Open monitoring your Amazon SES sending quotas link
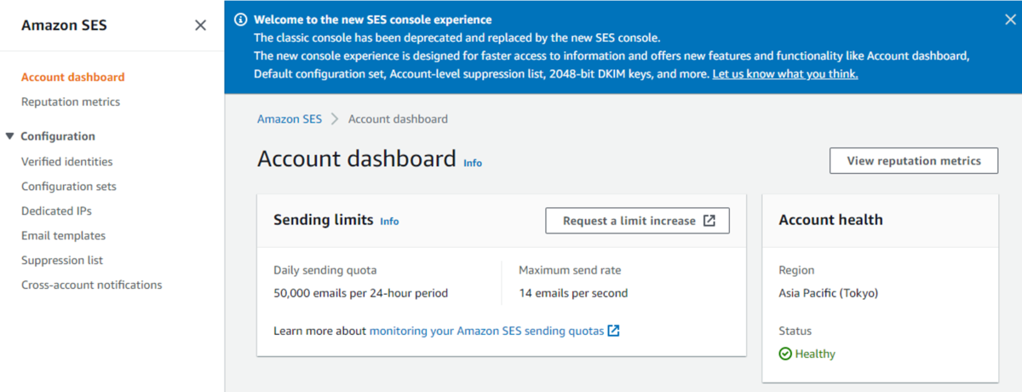The width and height of the screenshot is (1022, 392). (486, 331)
